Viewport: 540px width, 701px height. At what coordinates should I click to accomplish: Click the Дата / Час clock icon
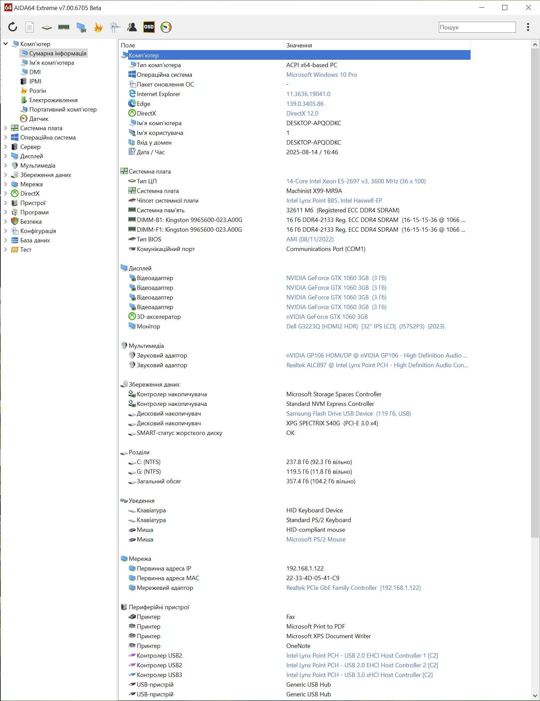(132, 152)
